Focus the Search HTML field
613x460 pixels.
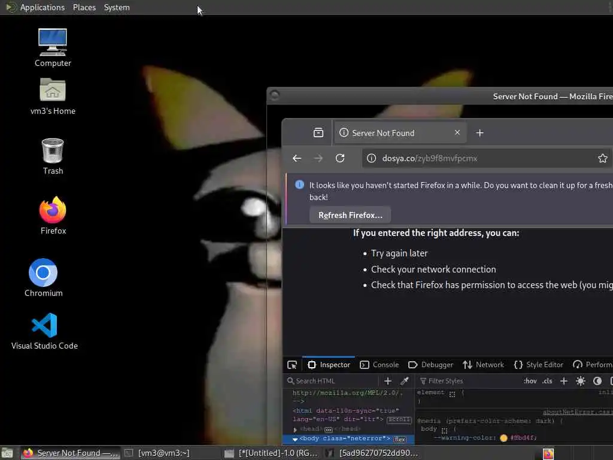tap(332, 381)
